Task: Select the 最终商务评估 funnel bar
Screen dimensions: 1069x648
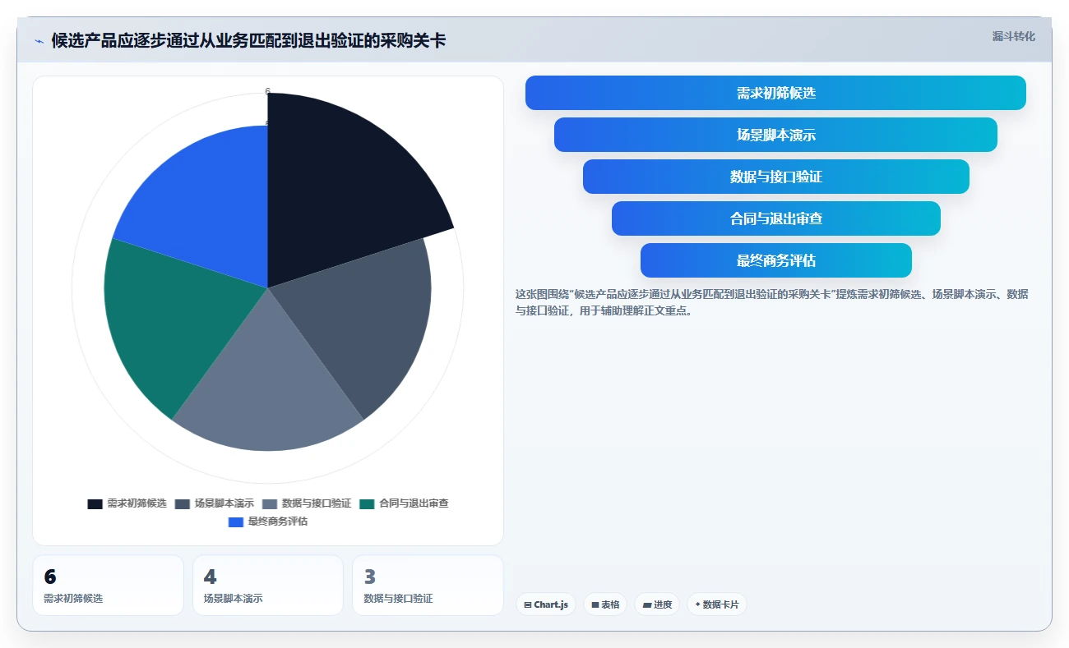Action: tap(775, 260)
